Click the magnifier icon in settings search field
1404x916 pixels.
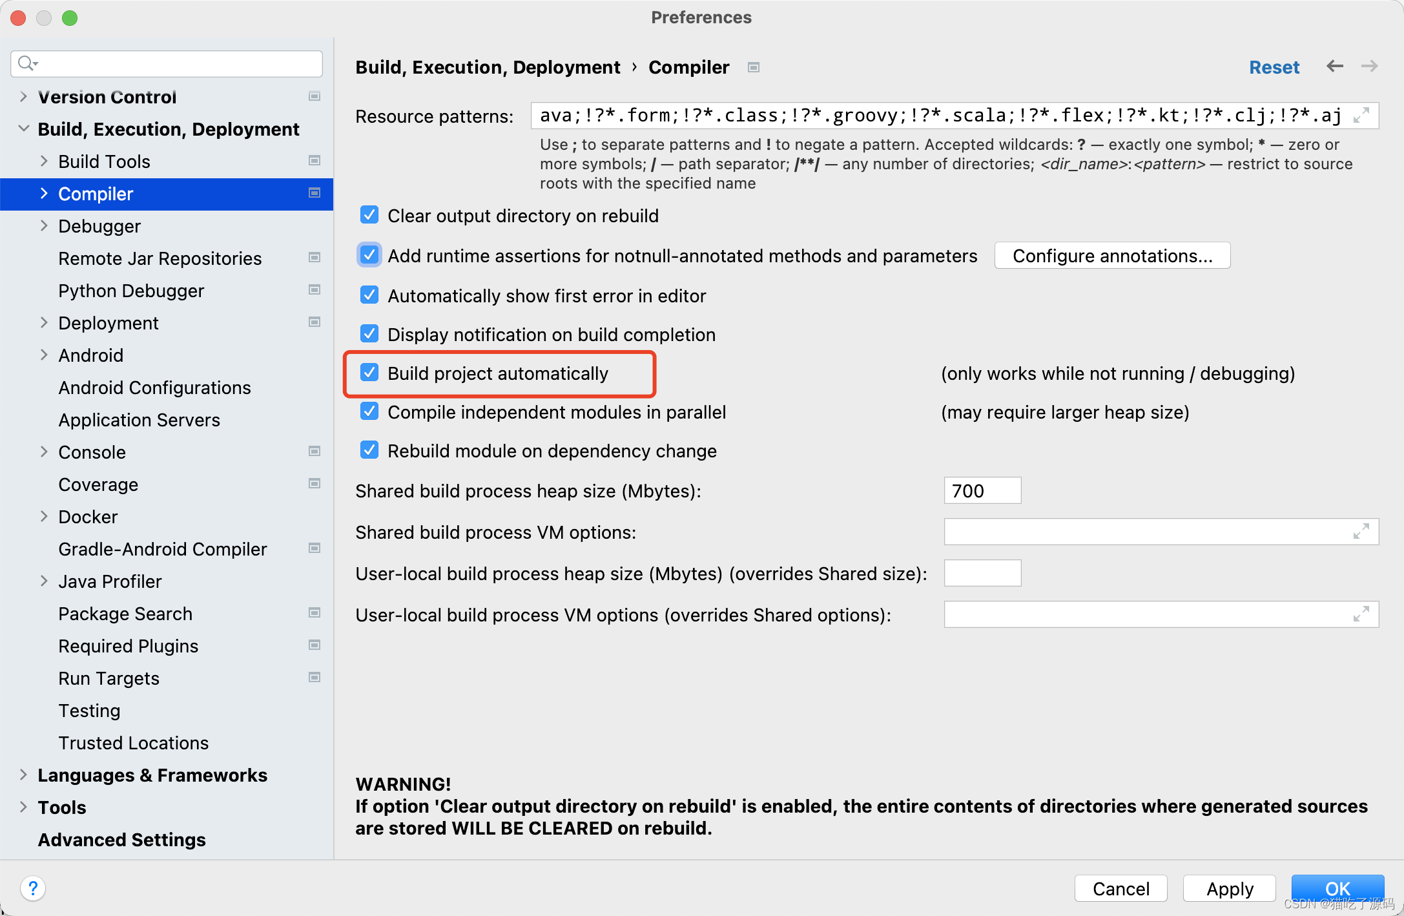pos(26,63)
